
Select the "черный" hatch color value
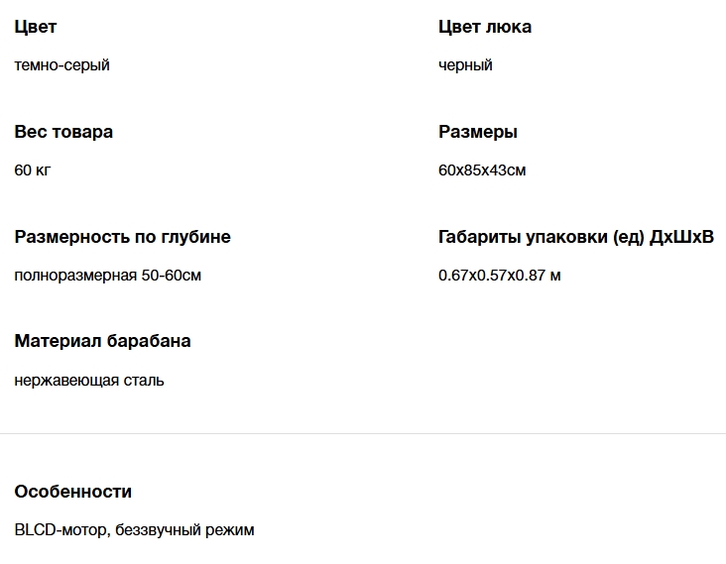465,65
